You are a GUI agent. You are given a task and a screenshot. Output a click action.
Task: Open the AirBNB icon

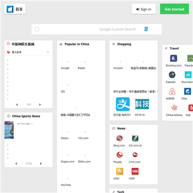172,91
